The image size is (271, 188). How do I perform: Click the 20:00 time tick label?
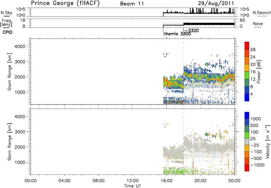201,181
